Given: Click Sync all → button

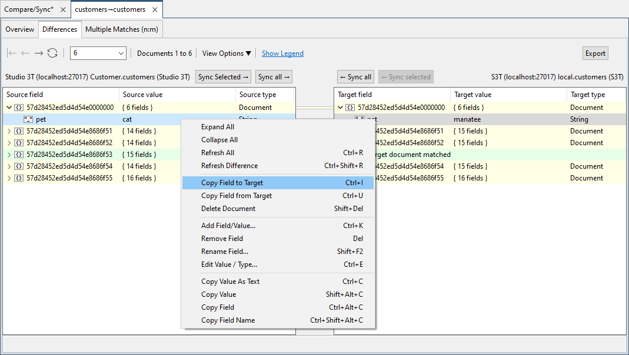Looking at the screenshot, I should coord(274,77).
